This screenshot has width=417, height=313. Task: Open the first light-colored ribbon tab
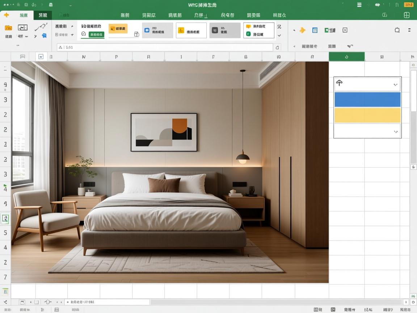pyautogui.click(x=24, y=15)
